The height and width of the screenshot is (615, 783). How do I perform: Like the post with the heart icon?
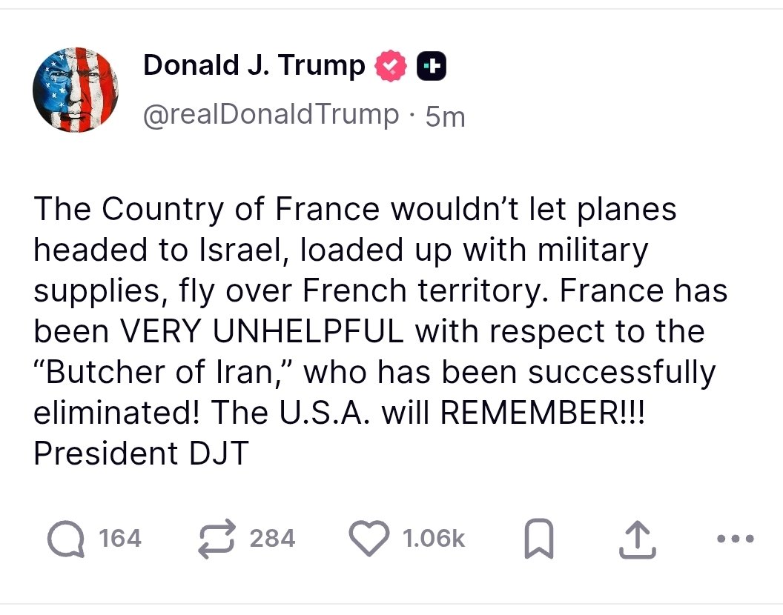(x=369, y=539)
